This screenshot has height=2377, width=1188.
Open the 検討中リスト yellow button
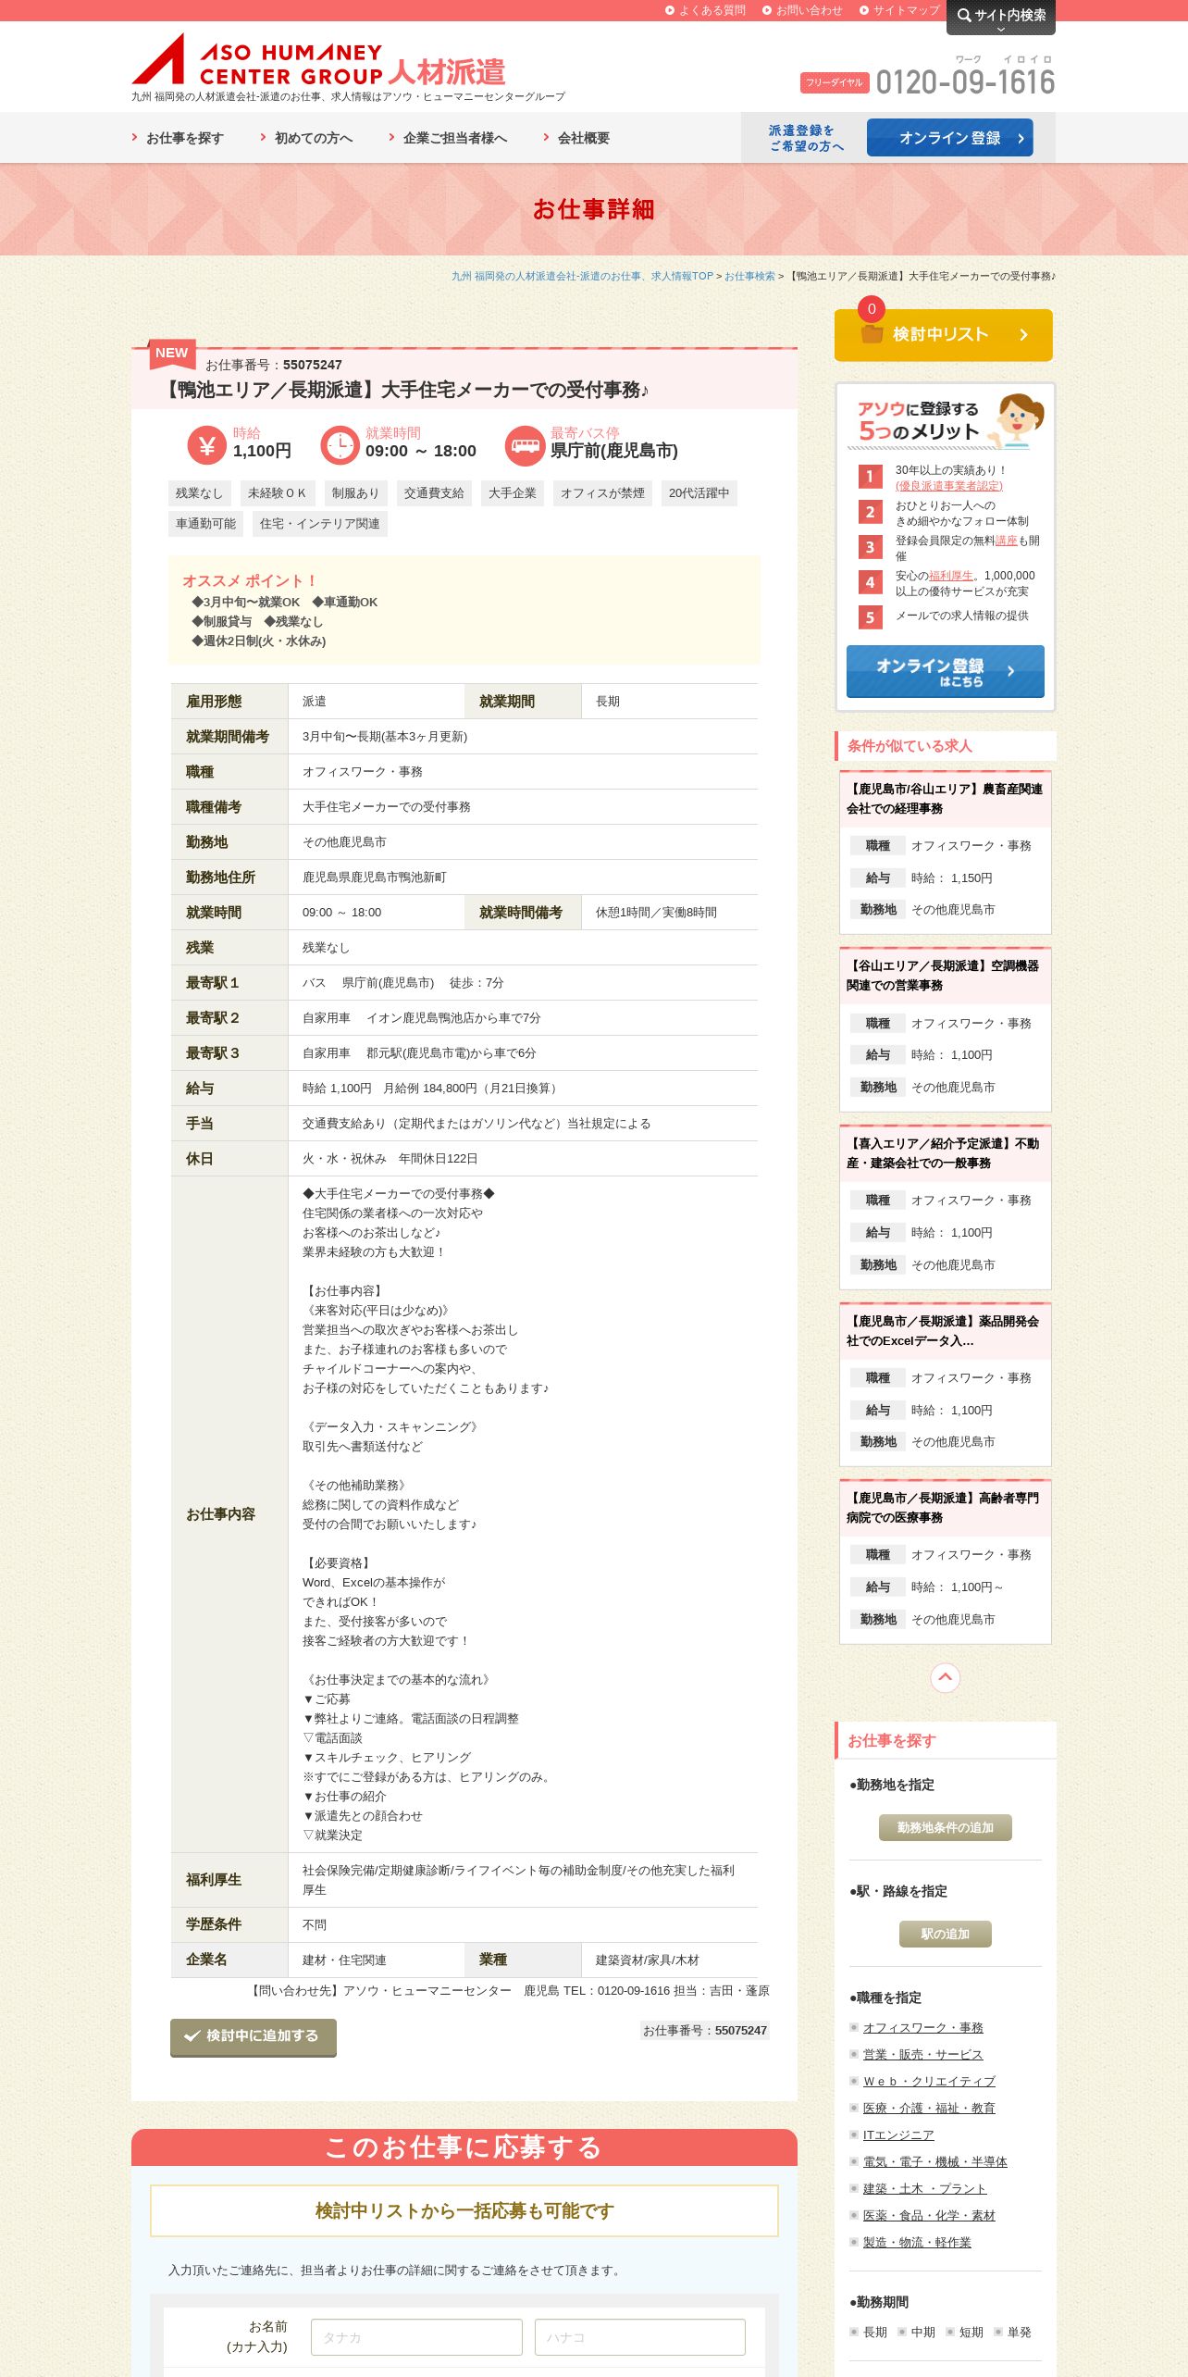(944, 334)
